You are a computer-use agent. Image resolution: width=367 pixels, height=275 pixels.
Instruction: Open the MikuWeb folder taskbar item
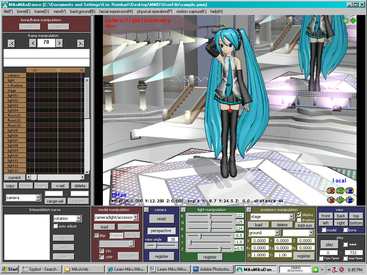pos(84,269)
